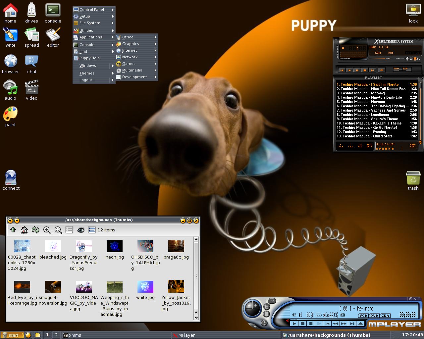
Task: Open the drives desktop icon
Action: (x=31, y=13)
